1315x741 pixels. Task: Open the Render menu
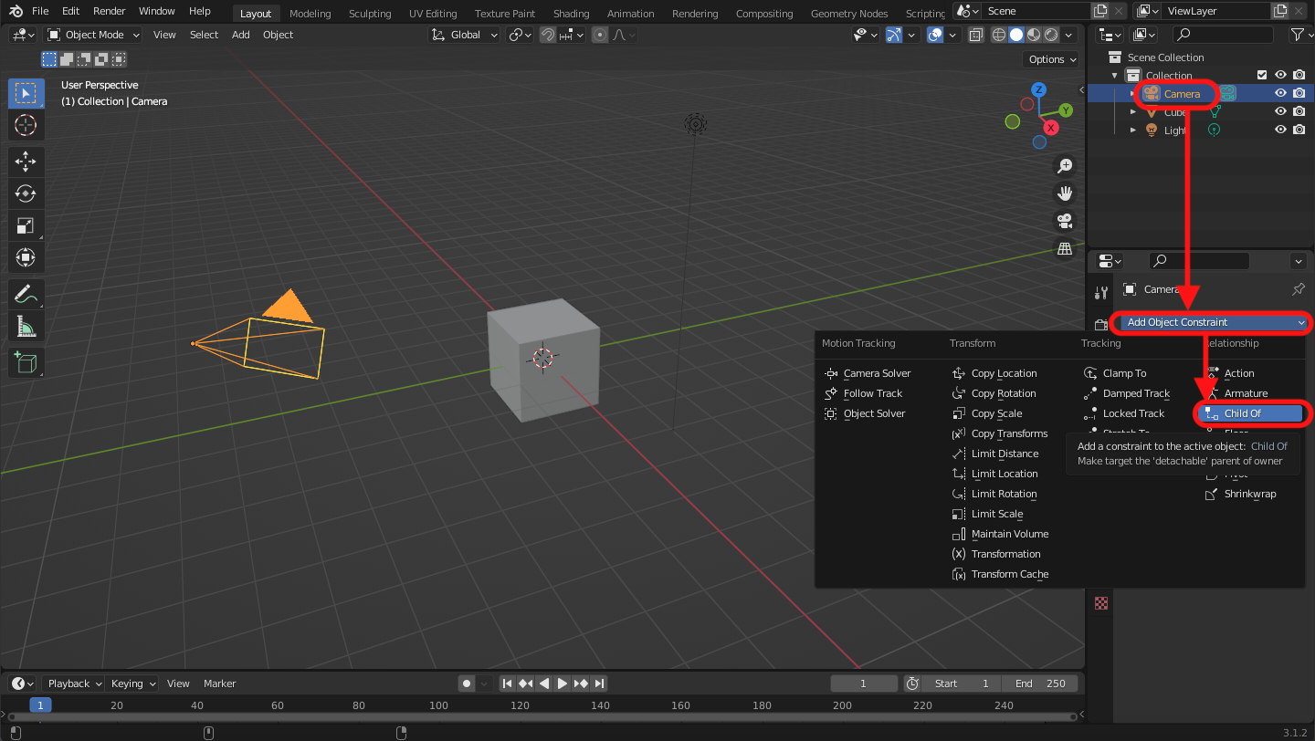[x=109, y=11]
